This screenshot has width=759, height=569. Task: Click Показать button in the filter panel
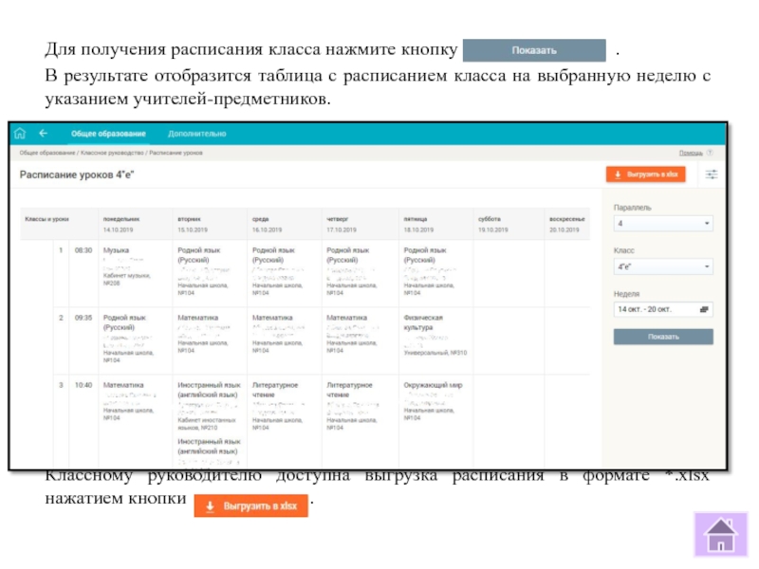663,337
